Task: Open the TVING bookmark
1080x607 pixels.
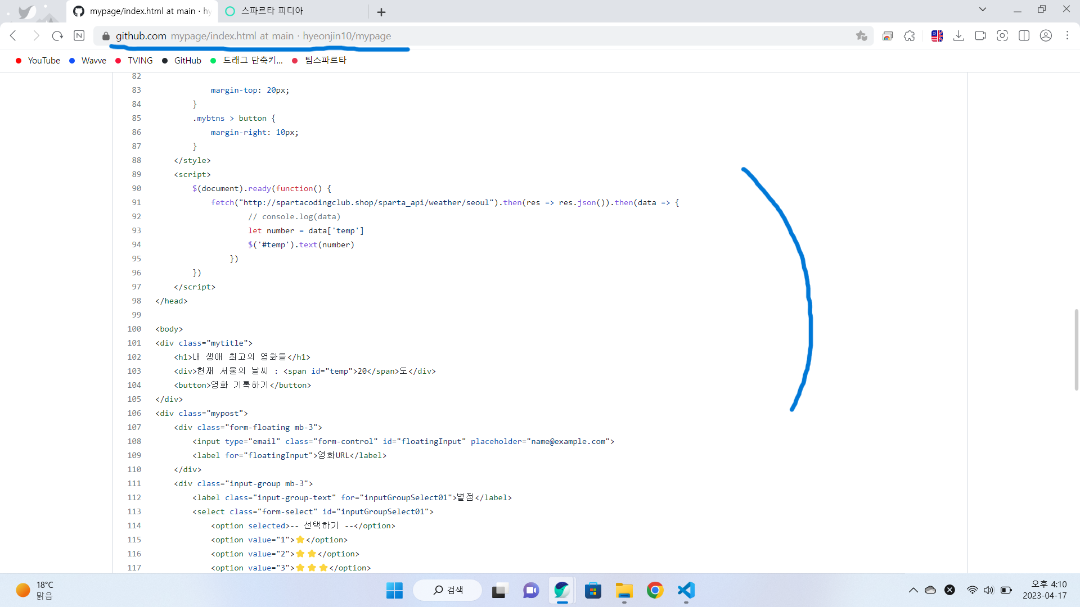Action: pyautogui.click(x=134, y=61)
